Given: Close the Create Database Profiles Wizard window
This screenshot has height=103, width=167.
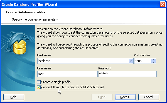Looking at the screenshot, I should (x=163, y=4).
